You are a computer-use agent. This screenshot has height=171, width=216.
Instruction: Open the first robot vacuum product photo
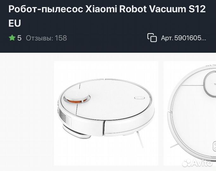coord(106,113)
